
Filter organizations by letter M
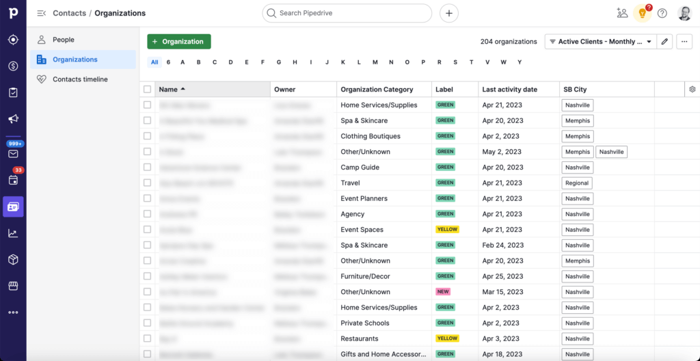coord(375,62)
